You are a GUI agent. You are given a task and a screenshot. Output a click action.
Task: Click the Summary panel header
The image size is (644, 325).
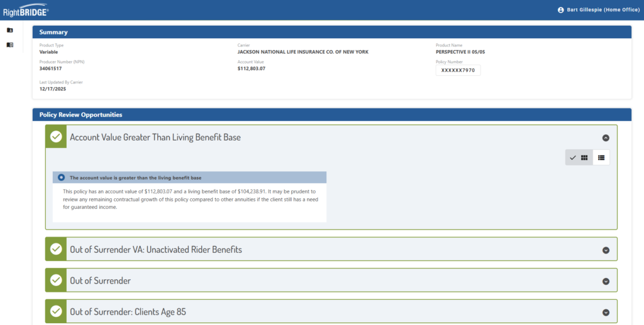(53, 32)
